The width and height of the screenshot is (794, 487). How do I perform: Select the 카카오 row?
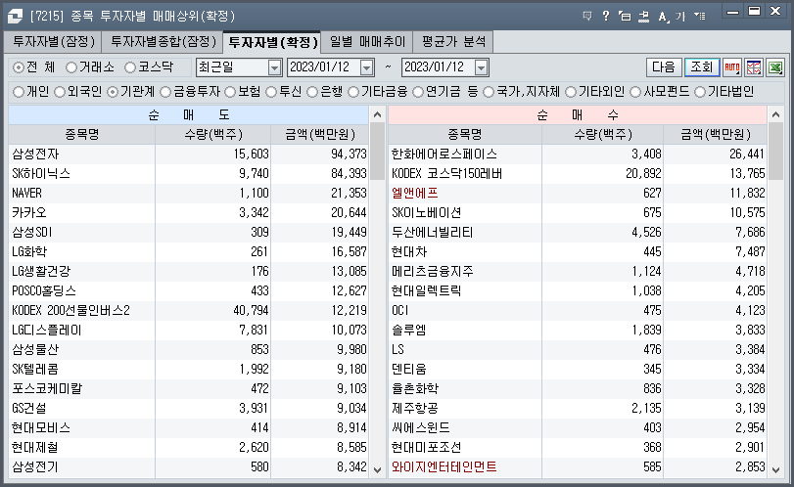[x=188, y=212]
